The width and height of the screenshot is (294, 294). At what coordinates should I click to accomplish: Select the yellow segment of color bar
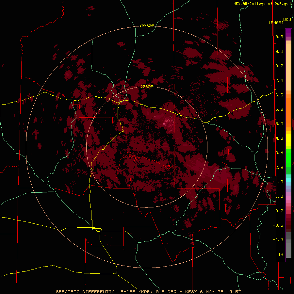coord(288,140)
